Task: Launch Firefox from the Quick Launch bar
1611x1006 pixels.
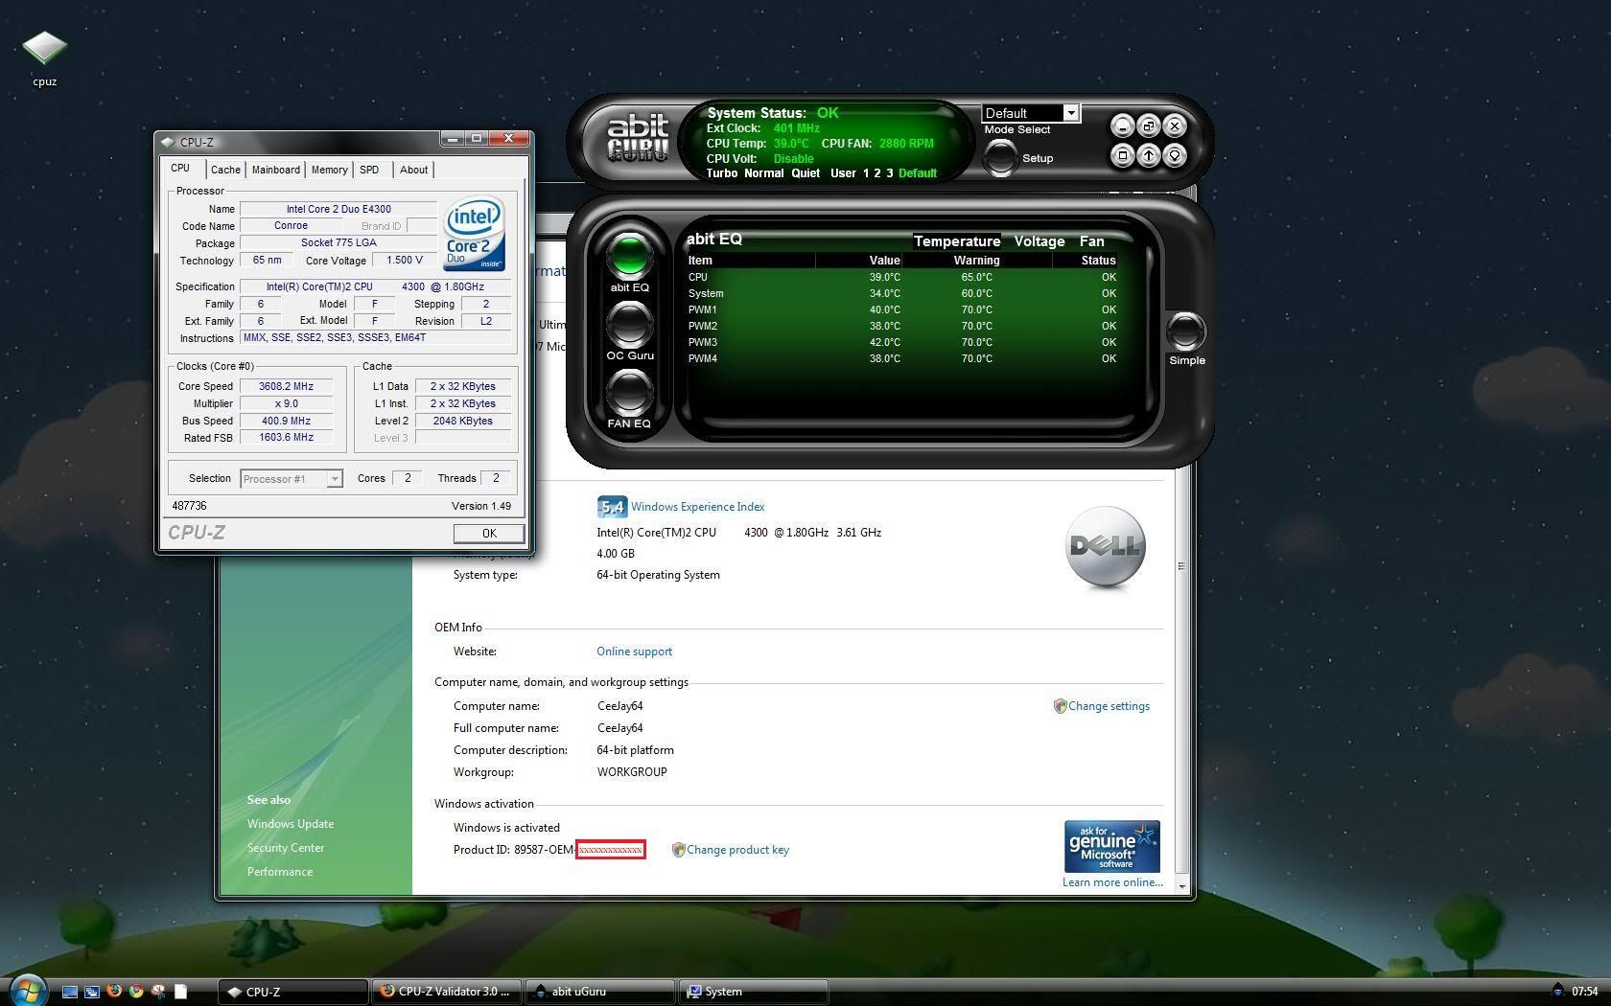Action: pyautogui.click(x=114, y=992)
